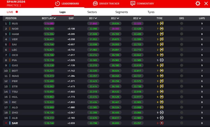Click the team color bar beside LEC

[10, 50]
